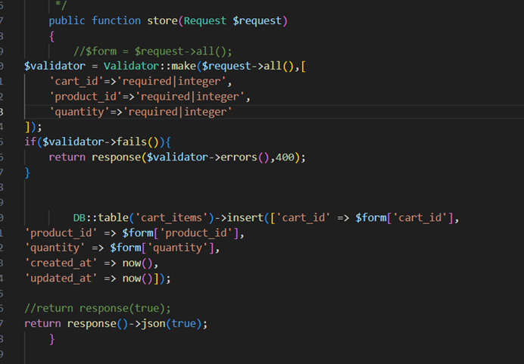Screen dimensions: 524x364
Task: Click "'created_at' => now()" line
Action: pos(92,263)
